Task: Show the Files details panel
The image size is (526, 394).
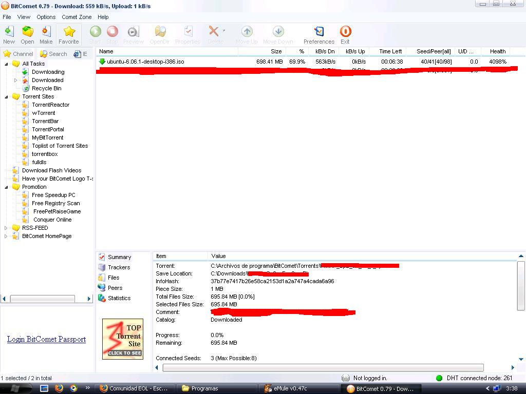Action: coord(109,278)
